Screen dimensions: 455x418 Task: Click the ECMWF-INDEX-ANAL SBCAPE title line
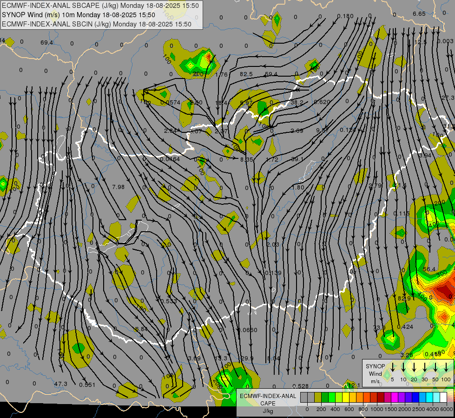tap(100, 6)
